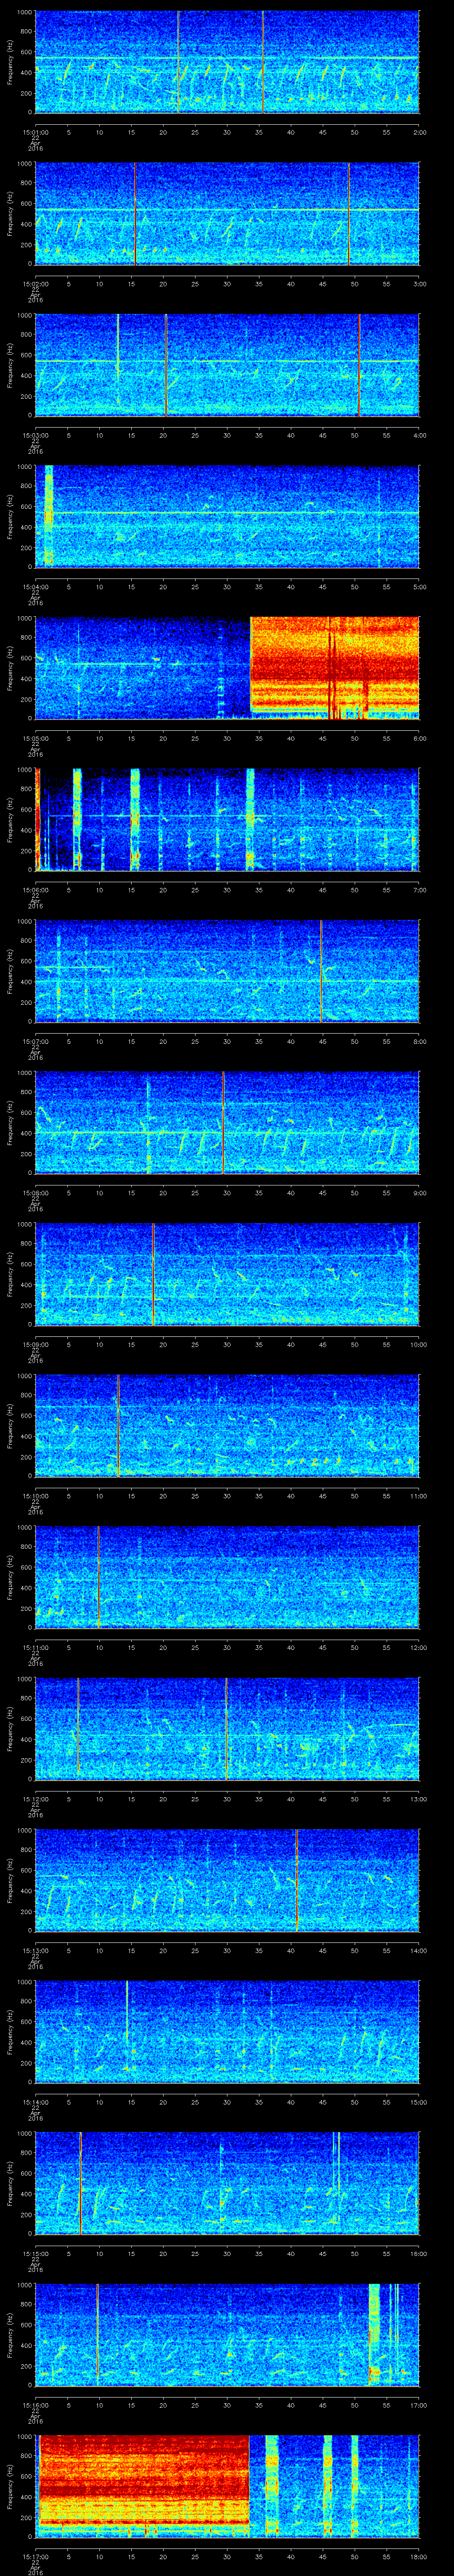Viewport: 454px width, 2576px height.
Task: Click the "13:00" end time label
Action: click(x=418, y=1799)
